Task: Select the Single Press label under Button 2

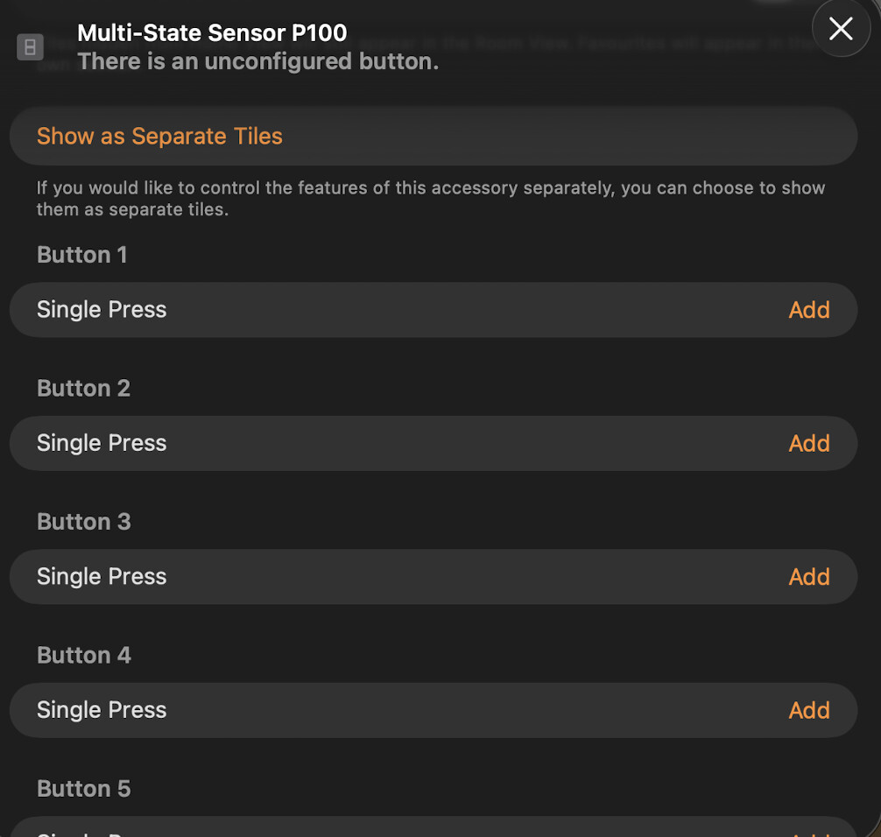Action: click(102, 443)
